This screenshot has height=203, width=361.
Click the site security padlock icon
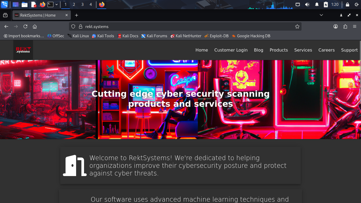pos(81,26)
